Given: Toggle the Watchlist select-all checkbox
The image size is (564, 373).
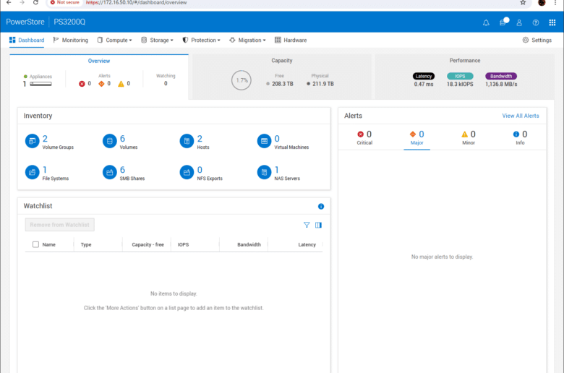Looking at the screenshot, I should click(35, 244).
